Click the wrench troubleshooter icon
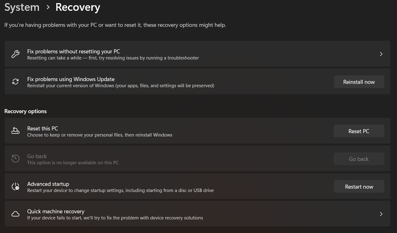Viewport: 397px width, 233px height. [15, 54]
